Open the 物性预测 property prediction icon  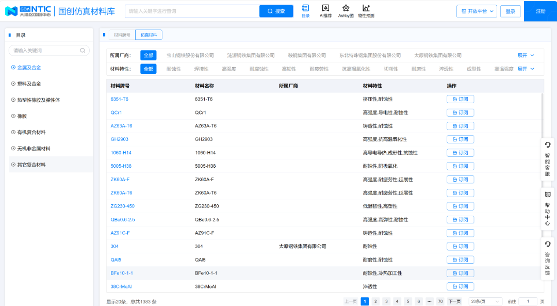(366, 11)
